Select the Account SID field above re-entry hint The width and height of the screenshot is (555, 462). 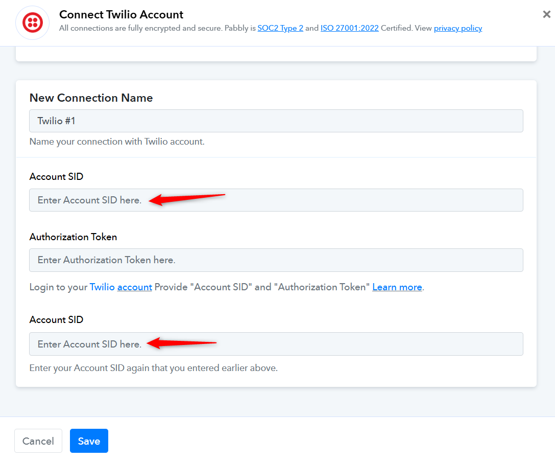tap(276, 344)
